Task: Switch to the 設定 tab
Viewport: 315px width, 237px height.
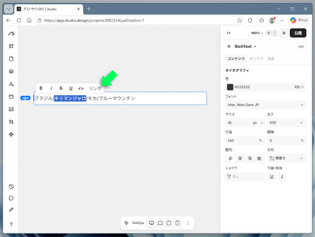Action: coord(271,59)
